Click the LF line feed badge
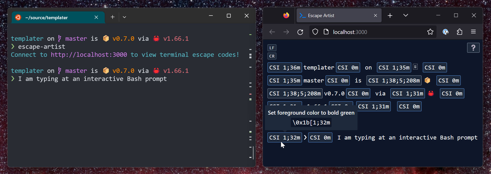This screenshot has width=491, height=174. point(272,48)
